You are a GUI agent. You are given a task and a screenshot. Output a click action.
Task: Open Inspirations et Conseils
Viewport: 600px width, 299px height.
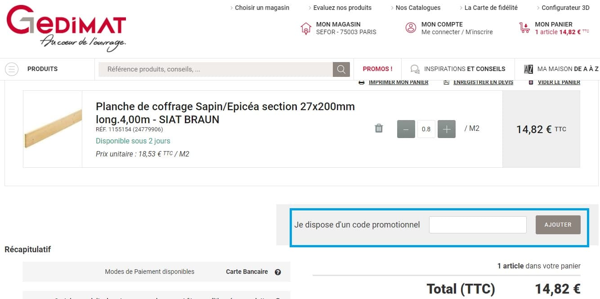(x=465, y=69)
